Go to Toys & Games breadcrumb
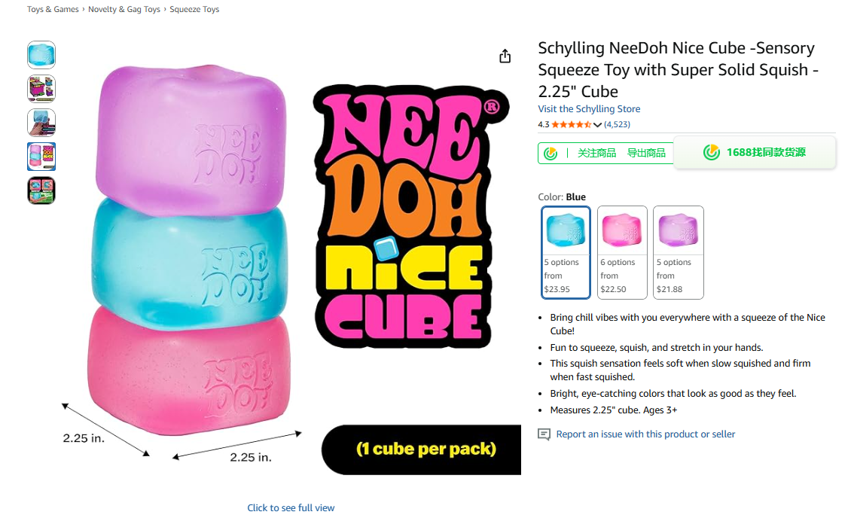The image size is (854, 527). coord(53,10)
